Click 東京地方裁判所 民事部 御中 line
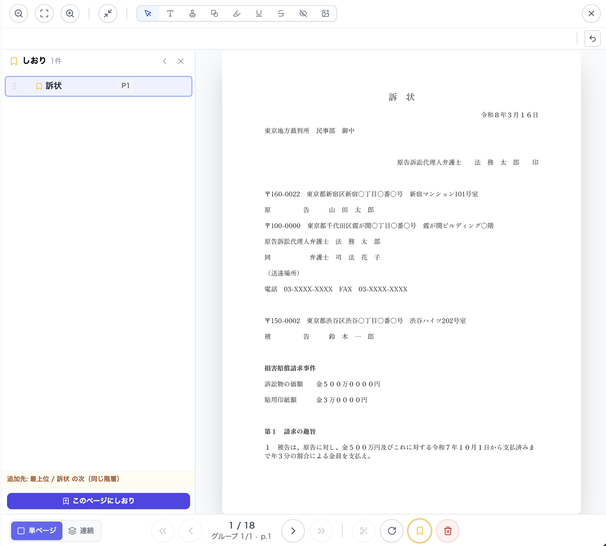 tap(310, 131)
